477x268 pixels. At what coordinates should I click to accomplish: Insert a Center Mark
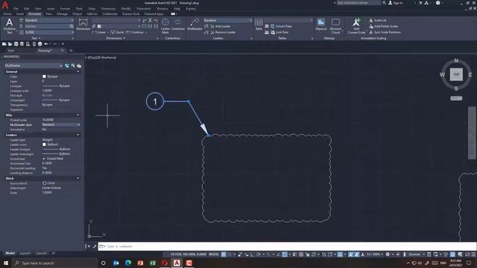[165, 25]
